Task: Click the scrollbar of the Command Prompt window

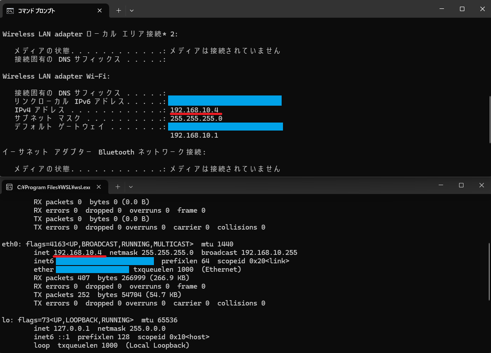Action: [488, 111]
